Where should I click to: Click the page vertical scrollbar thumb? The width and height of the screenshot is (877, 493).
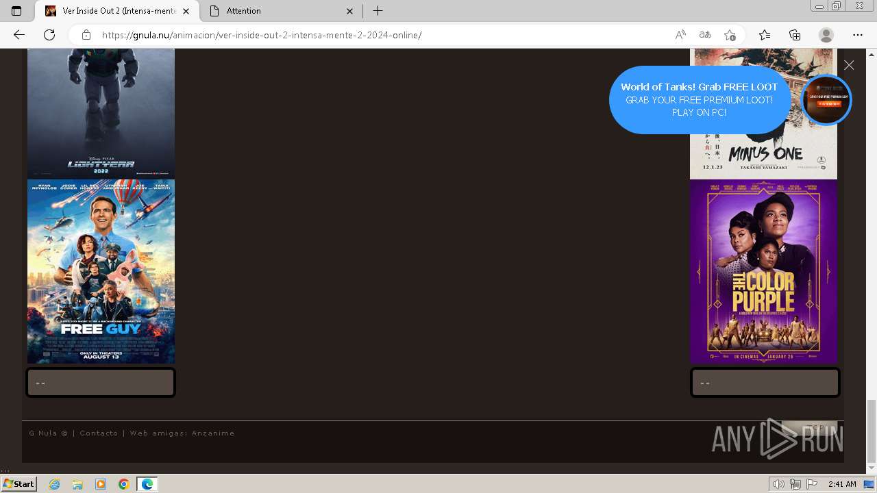(871, 431)
